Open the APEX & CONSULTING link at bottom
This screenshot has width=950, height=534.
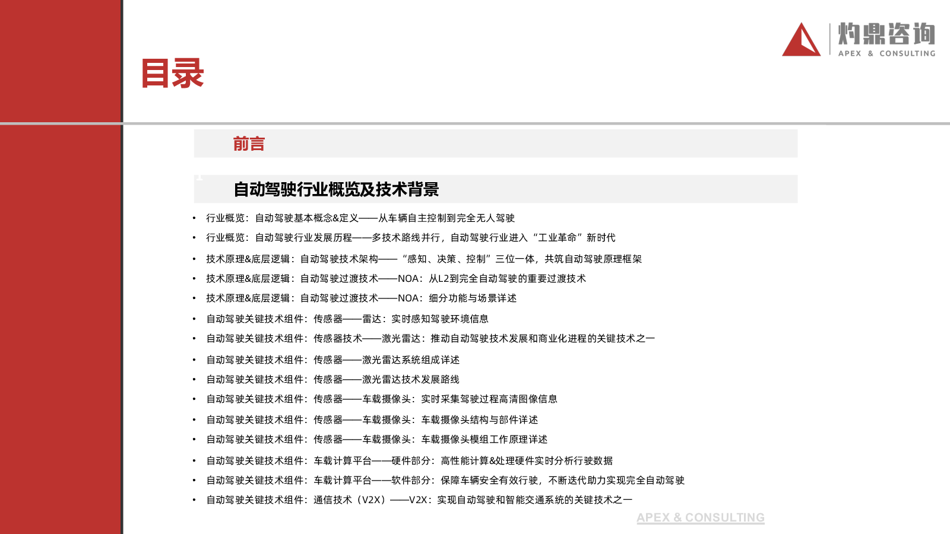pyautogui.click(x=701, y=517)
